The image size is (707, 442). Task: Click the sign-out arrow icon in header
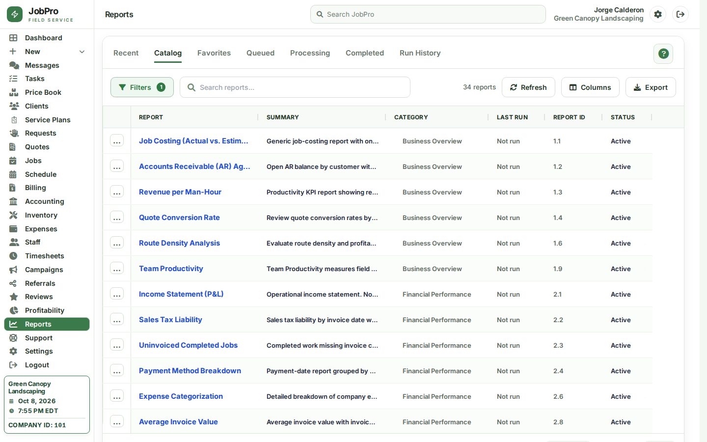[680, 14]
